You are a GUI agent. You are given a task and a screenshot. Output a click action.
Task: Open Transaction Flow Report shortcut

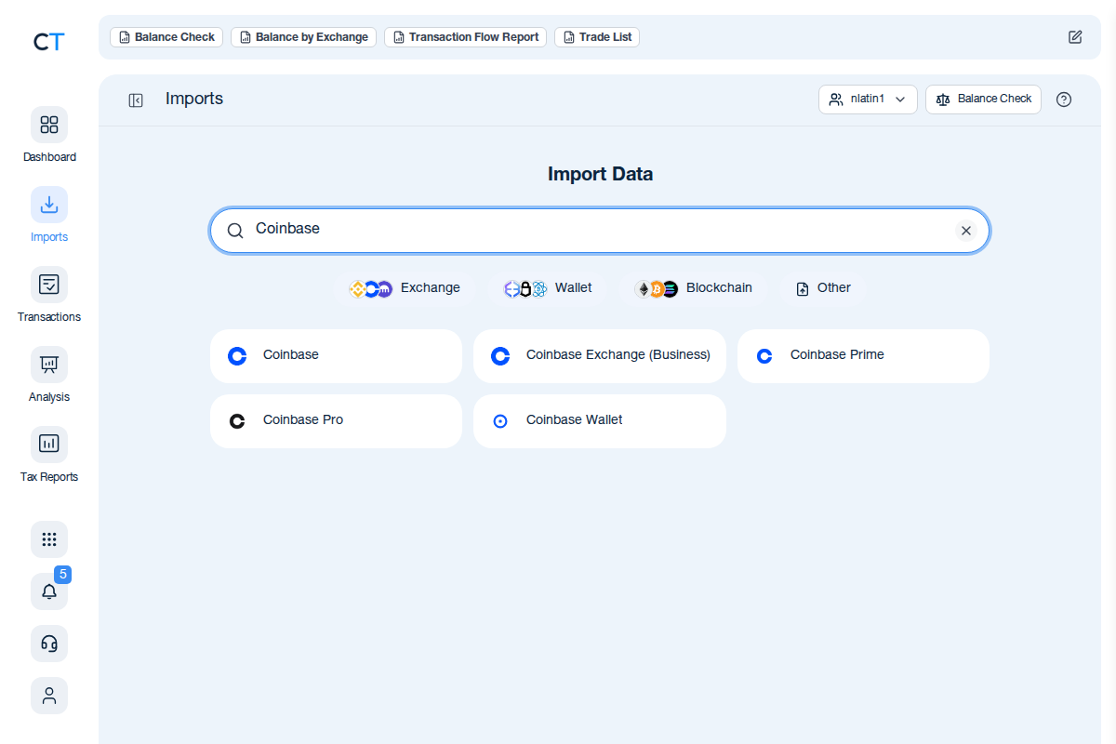tap(465, 37)
